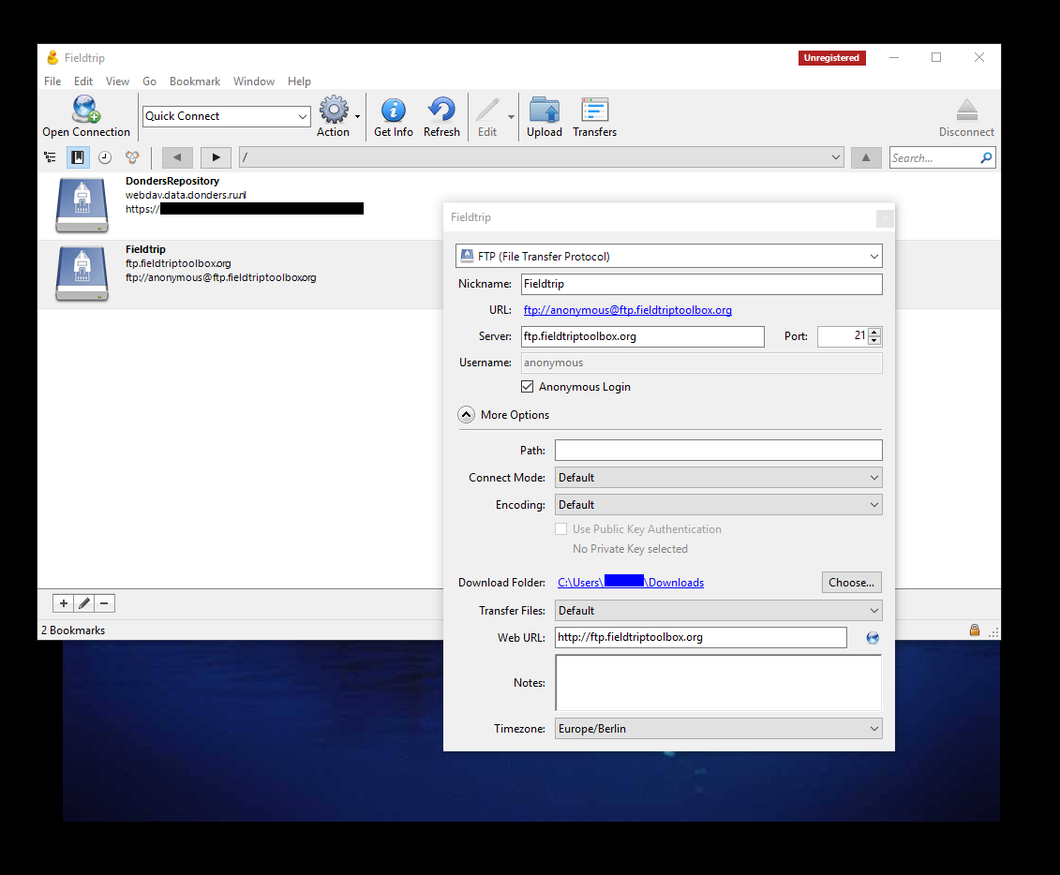1060x875 pixels.
Task: Select the Bookmarks view icon
Action: [78, 157]
